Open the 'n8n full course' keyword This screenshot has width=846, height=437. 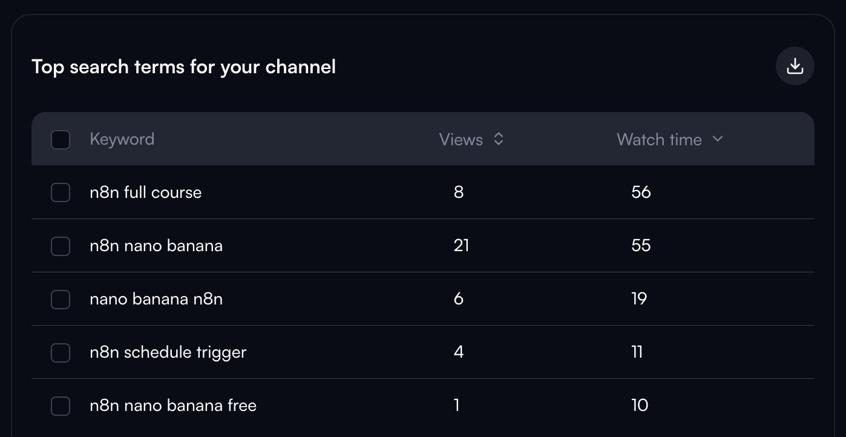click(x=145, y=192)
